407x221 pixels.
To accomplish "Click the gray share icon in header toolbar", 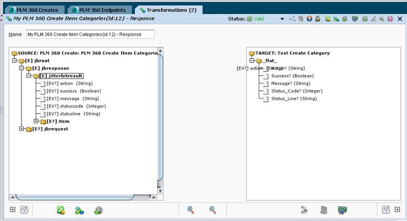I will pos(292,19).
